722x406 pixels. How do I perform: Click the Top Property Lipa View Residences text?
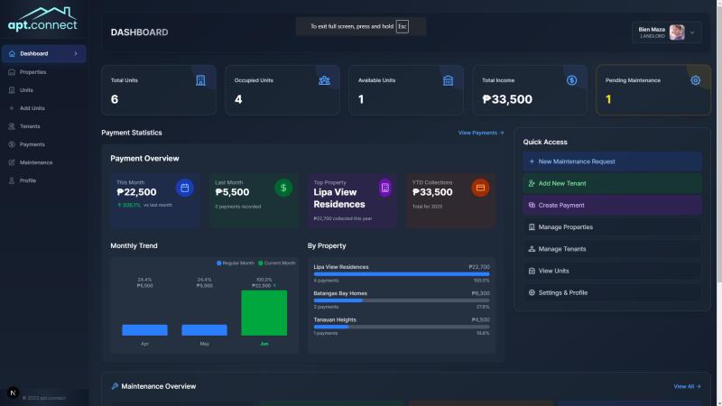tap(339, 198)
